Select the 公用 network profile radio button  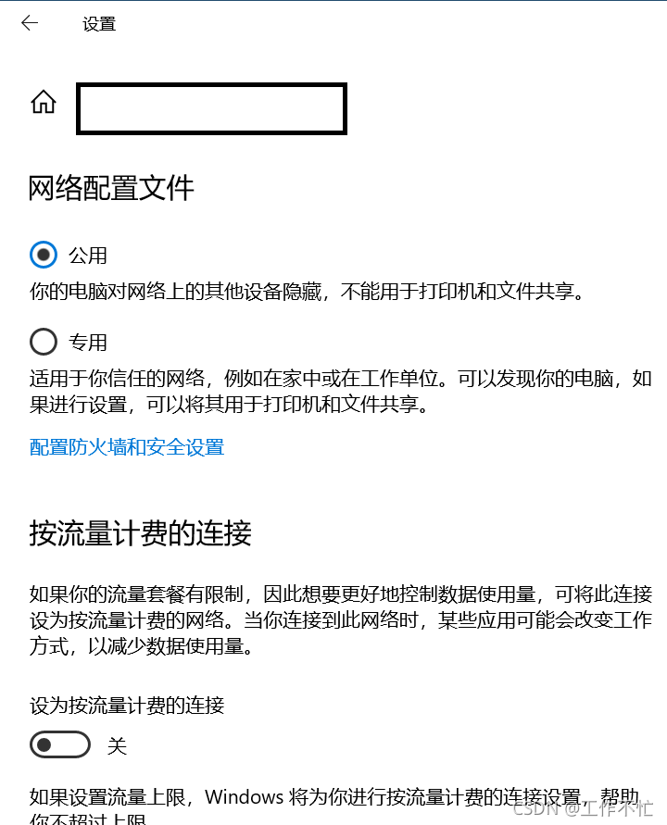[x=44, y=255]
